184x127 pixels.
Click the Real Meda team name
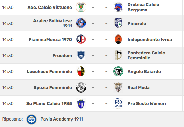[x=139, y=88]
